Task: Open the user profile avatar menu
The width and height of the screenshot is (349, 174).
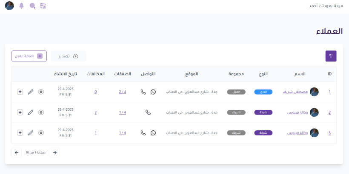Action: click(x=9, y=6)
